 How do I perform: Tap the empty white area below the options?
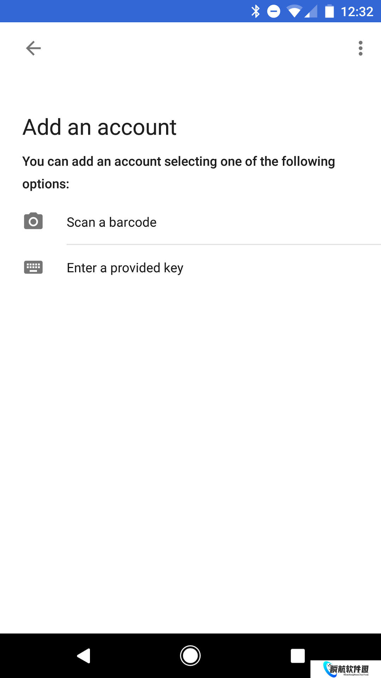point(190,441)
